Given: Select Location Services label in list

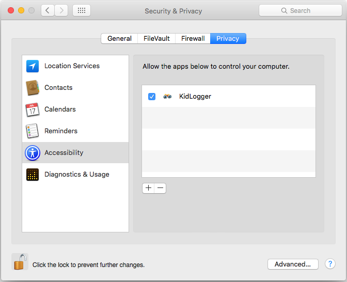Looking at the screenshot, I should 72,66.
